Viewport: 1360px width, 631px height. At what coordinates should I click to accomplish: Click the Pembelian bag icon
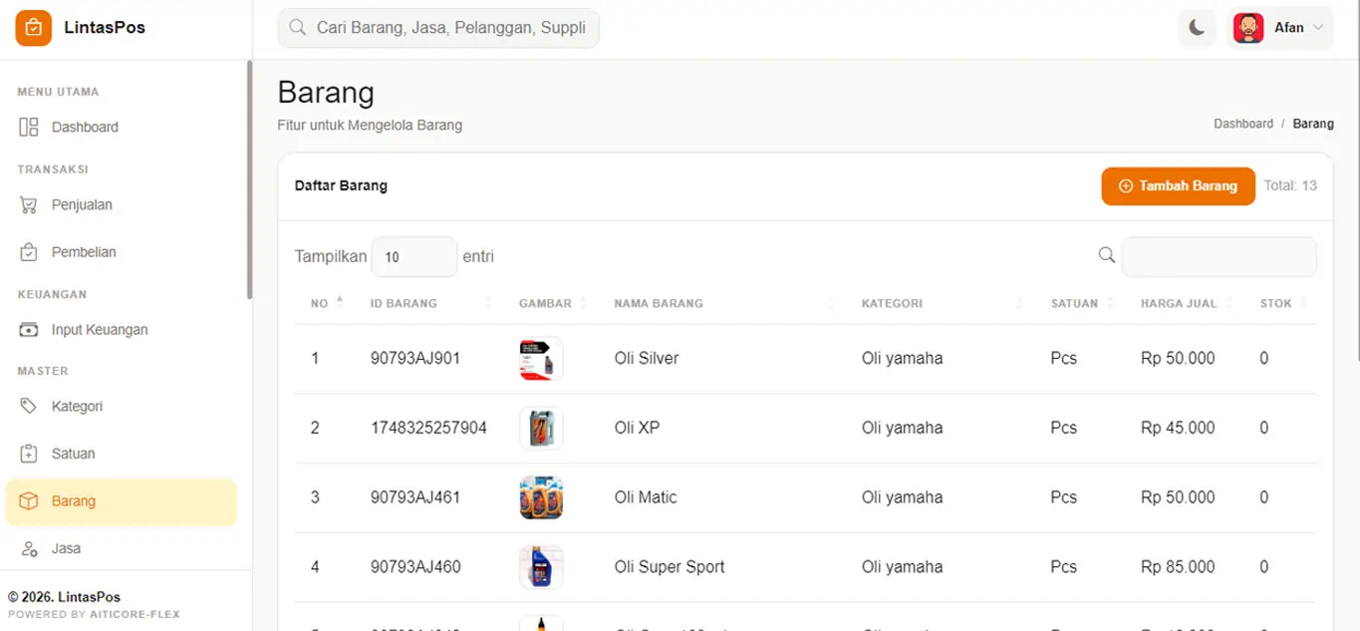29,252
